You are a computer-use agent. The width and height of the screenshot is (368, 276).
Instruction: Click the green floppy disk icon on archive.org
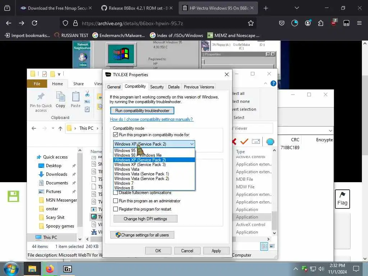[13, 197]
